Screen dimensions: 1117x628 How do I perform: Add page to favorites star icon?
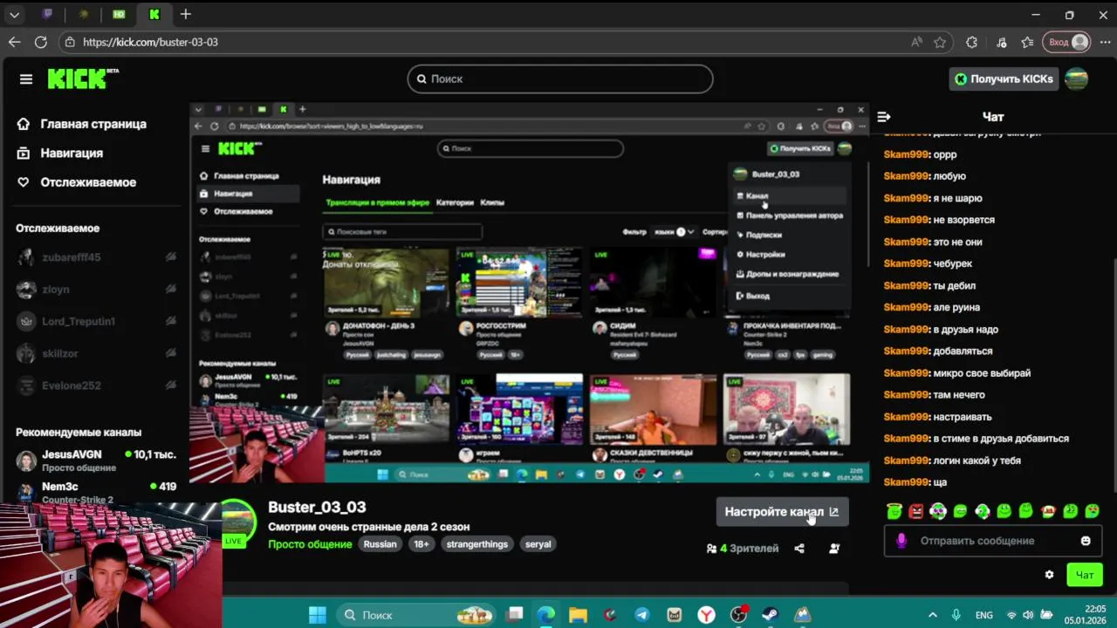click(940, 42)
